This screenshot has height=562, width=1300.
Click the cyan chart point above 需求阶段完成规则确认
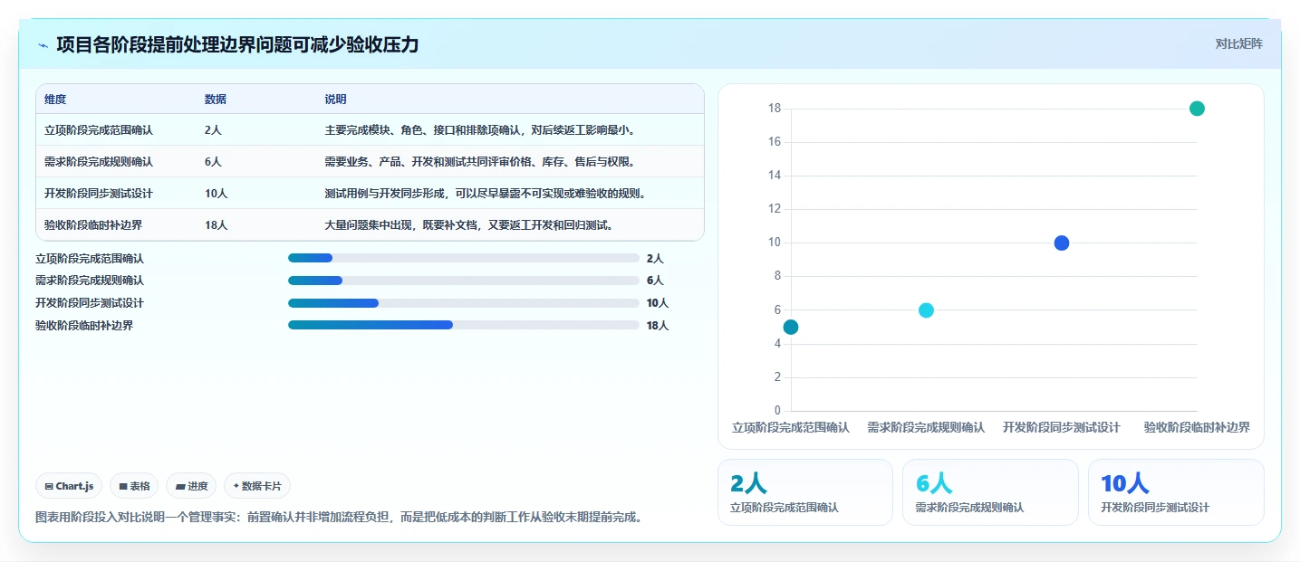926,310
